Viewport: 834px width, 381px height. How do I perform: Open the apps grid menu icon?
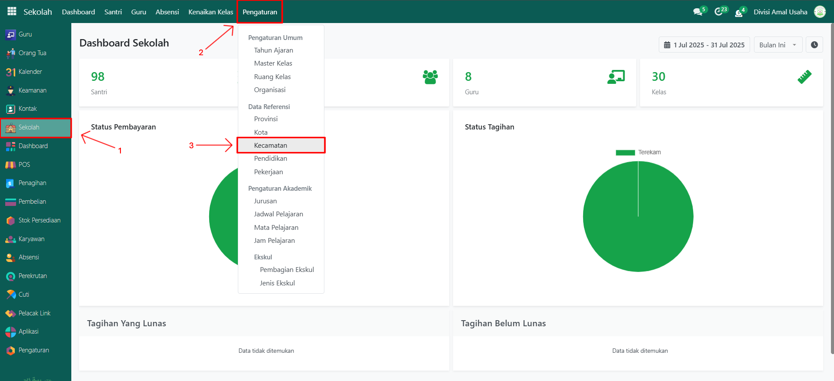(x=12, y=12)
